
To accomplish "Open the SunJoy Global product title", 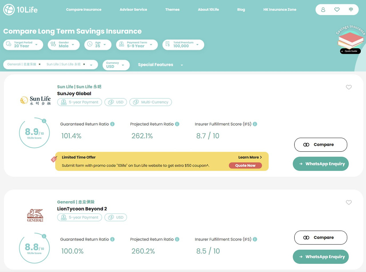I will pyautogui.click(x=74, y=94).
